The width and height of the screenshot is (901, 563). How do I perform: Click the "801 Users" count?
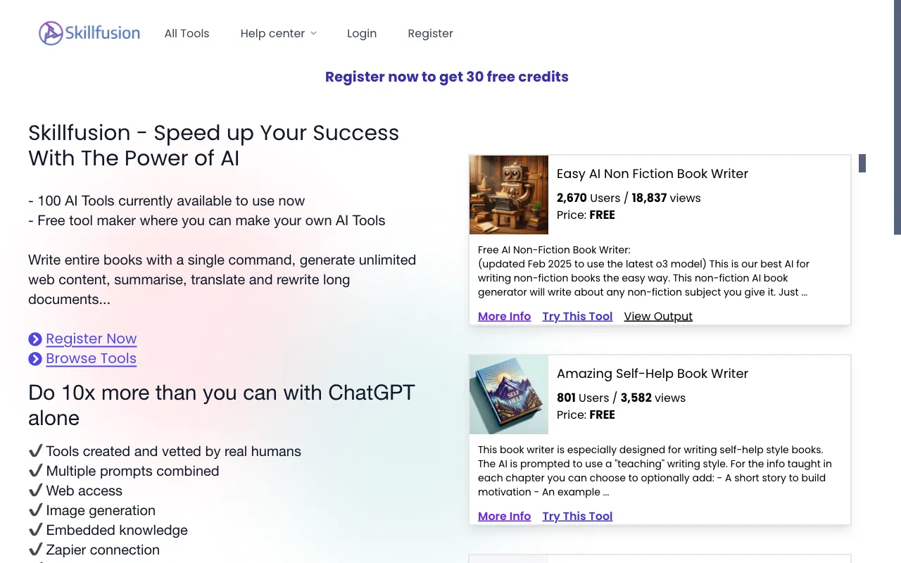click(x=583, y=398)
